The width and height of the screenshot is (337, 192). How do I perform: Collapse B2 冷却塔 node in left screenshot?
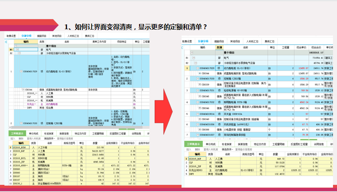click(19, 53)
